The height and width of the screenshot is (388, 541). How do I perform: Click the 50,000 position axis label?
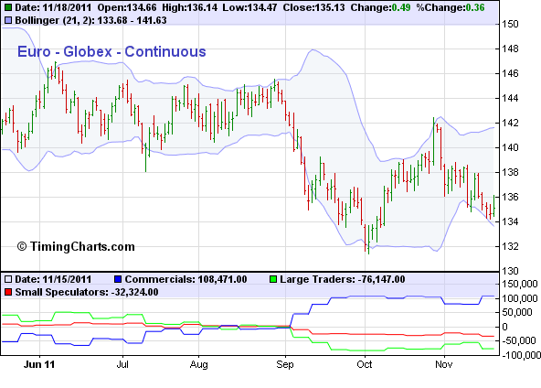coord(517,312)
